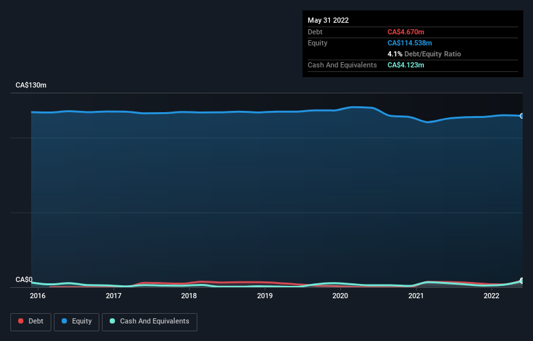
Task: Click the Cash data point at chart end
Action: (x=521, y=281)
